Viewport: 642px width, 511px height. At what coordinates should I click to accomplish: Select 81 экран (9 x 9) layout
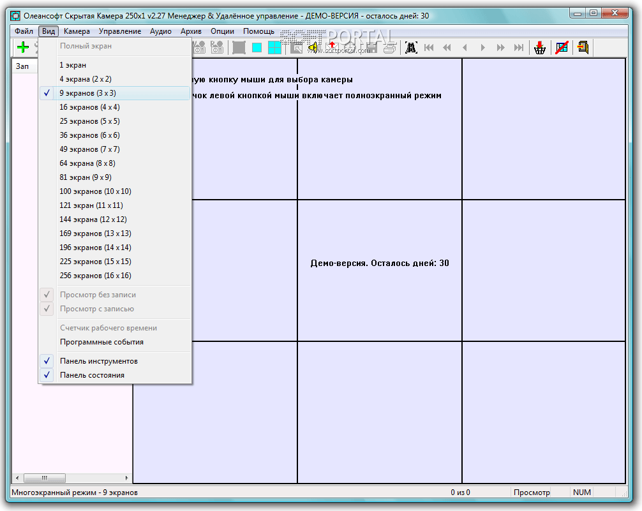115,177
